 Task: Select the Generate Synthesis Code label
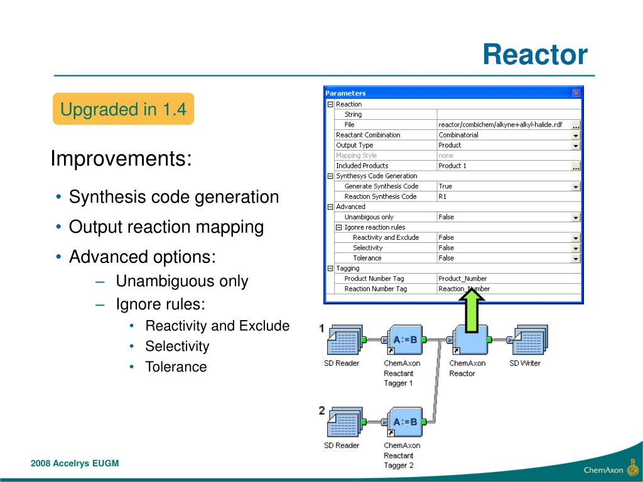[x=381, y=186]
